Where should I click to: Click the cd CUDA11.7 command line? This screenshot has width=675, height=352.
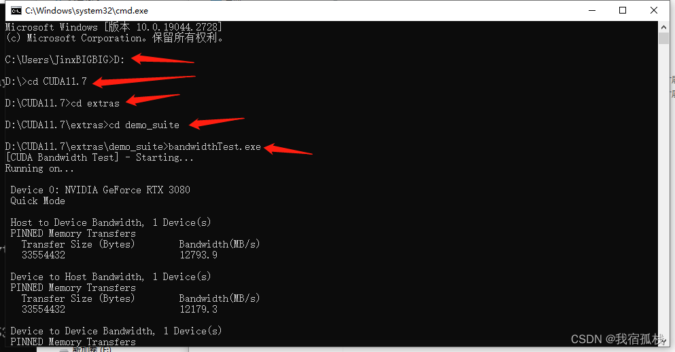(46, 81)
